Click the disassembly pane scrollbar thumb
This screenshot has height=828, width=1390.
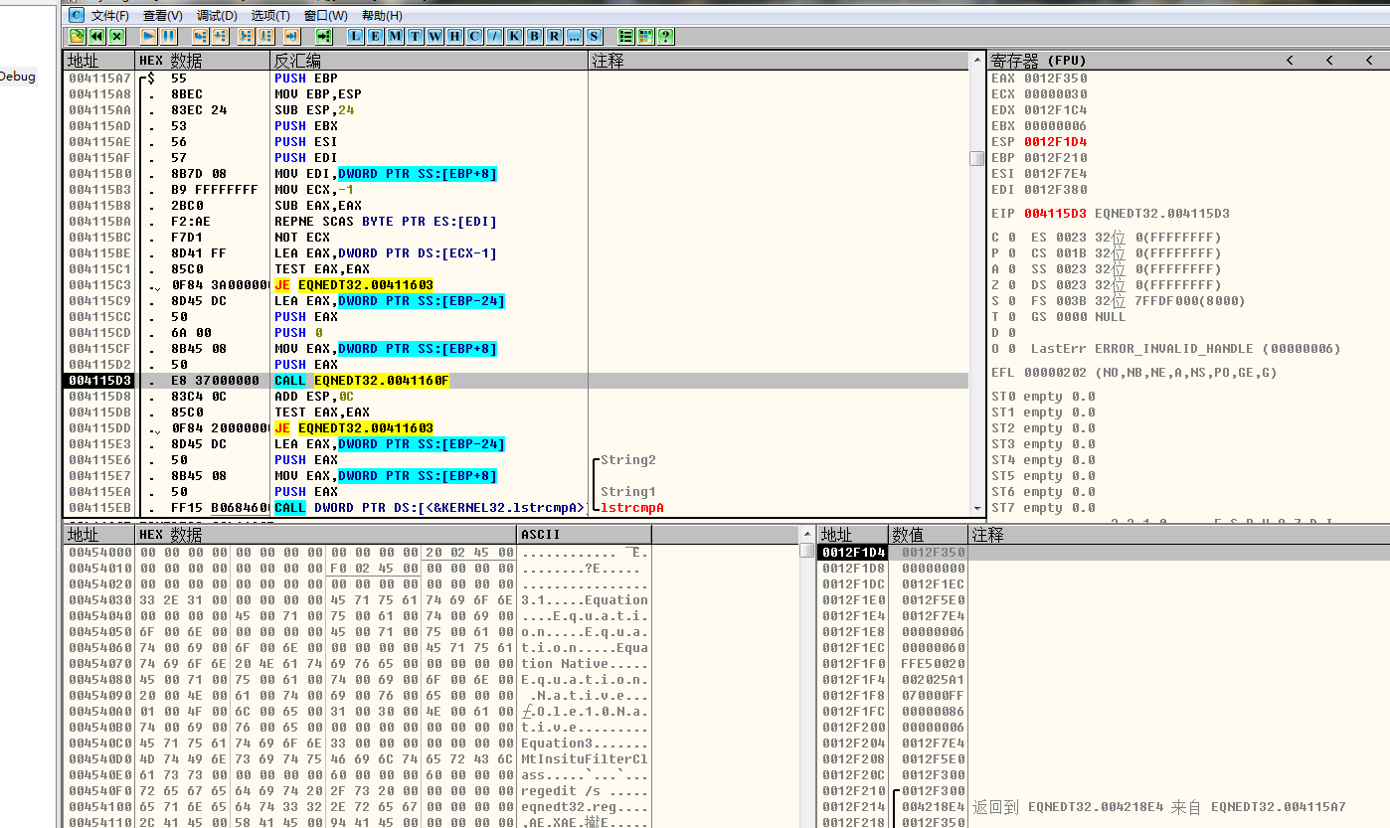pyautogui.click(x=976, y=158)
